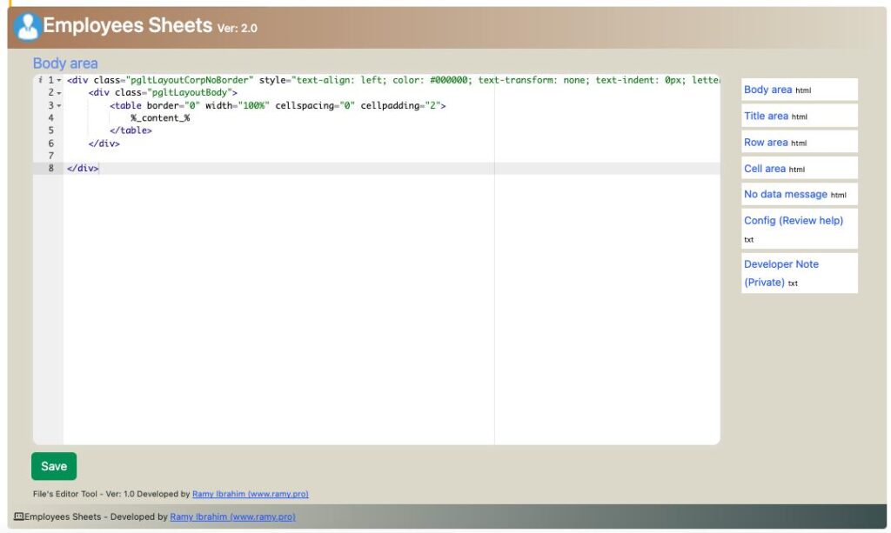The width and height of the screenshot is (891, 533).
Task: Select line number 8 in the gutter
Action: pos(50,168)
